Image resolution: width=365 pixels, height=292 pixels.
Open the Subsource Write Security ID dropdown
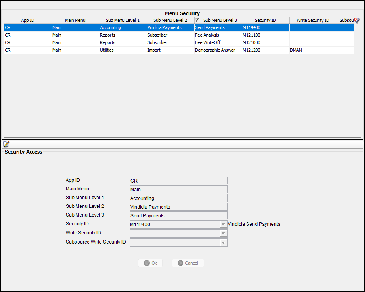224,242
